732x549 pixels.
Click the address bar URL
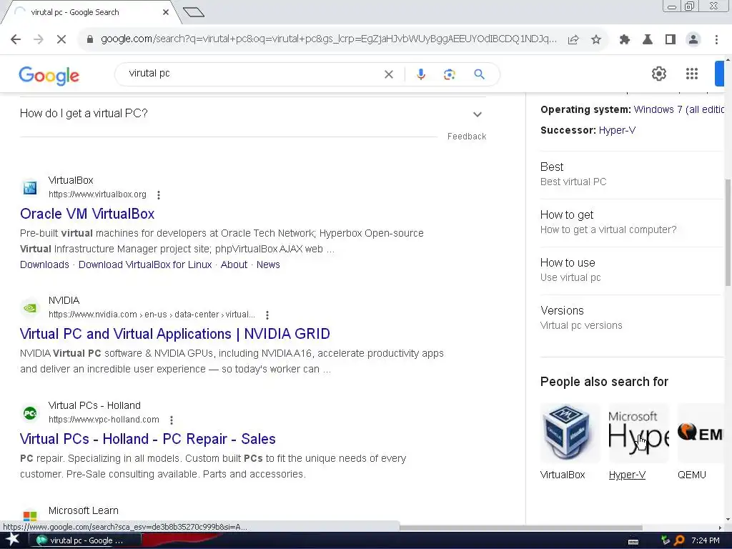[x=329, y=39]
